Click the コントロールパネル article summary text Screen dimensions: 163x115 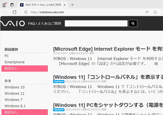[108, 89]
